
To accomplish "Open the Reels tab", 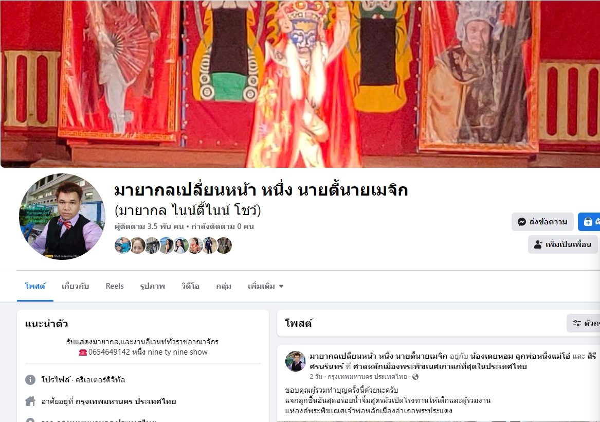I will (115, 286).
